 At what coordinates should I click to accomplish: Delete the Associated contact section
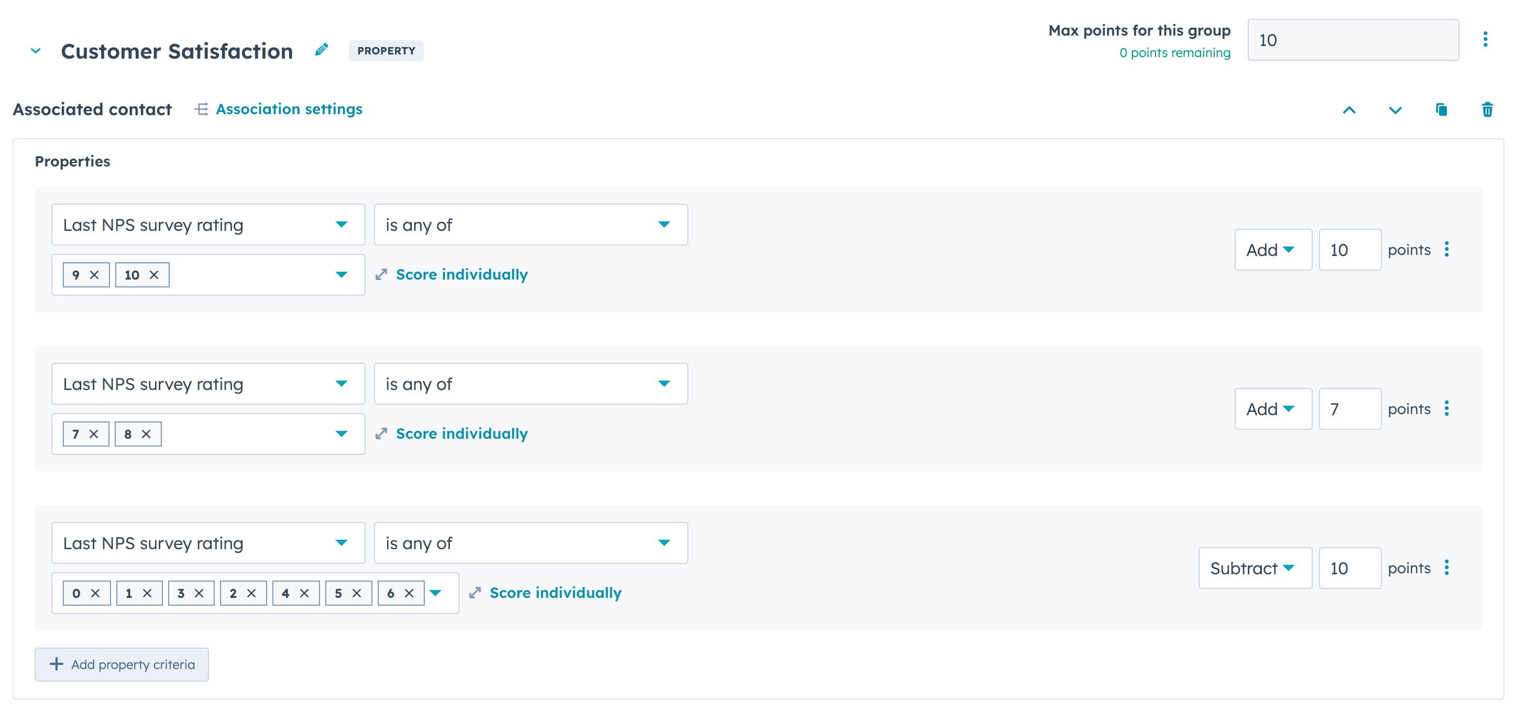pos(1487,109)
